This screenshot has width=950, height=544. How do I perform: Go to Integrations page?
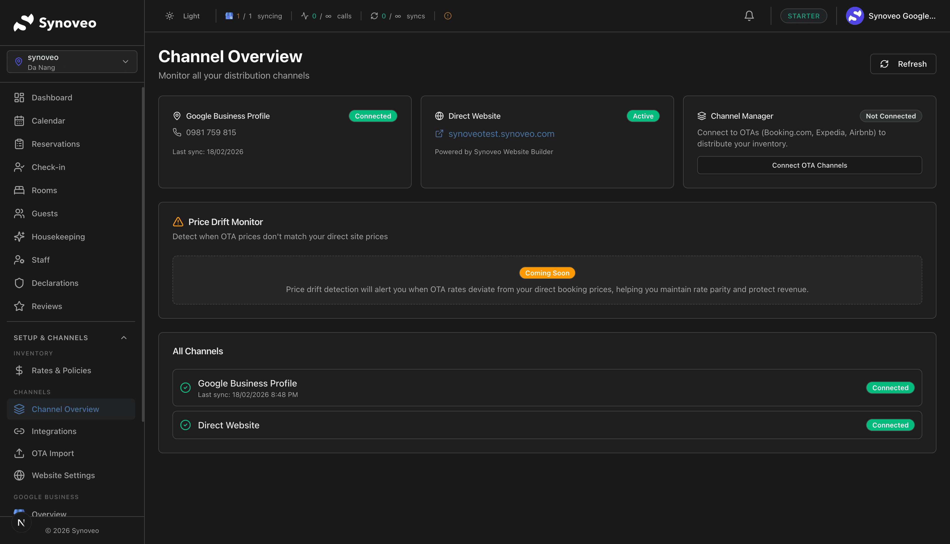click(x=54, y=431)
